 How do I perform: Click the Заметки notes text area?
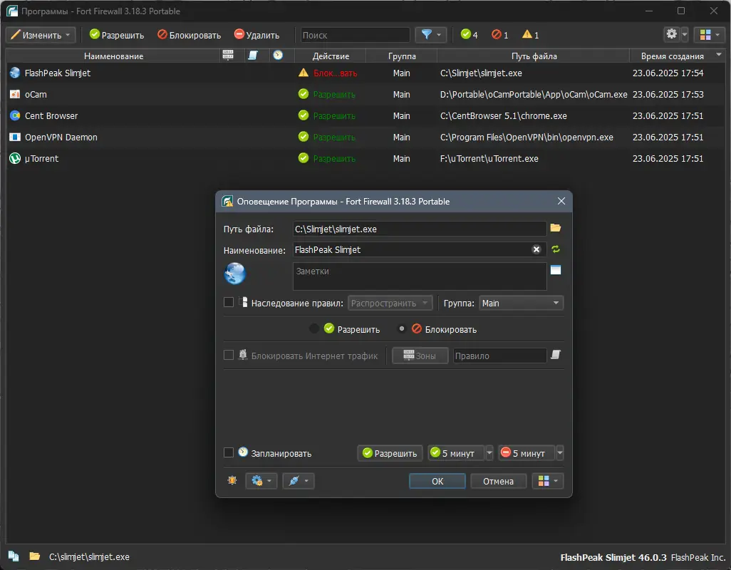(420, 276)
